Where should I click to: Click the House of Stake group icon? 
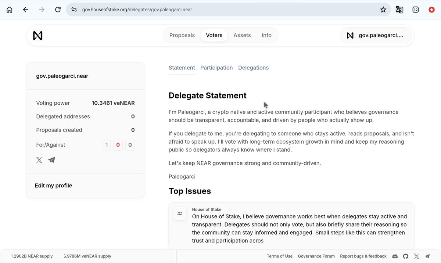[180, 213]
